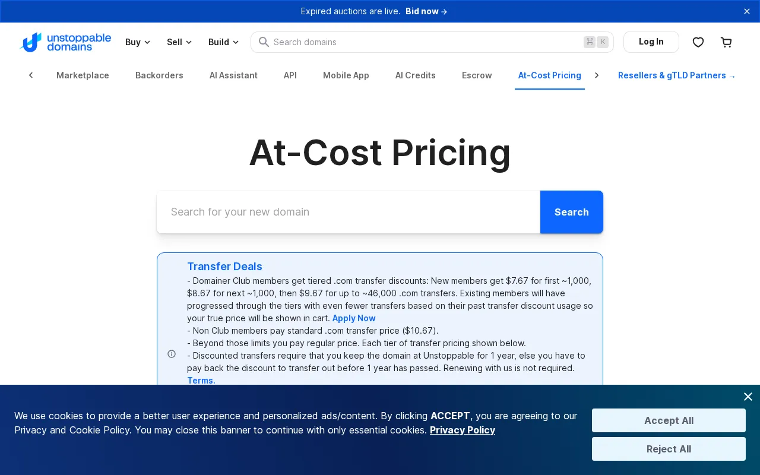The image size is (760, 475).
Task: Focus the Search for your new domain field
Action: point(349,212)
